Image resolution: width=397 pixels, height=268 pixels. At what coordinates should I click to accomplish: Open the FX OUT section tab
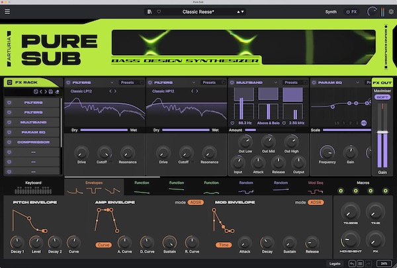tap(382, 83)
